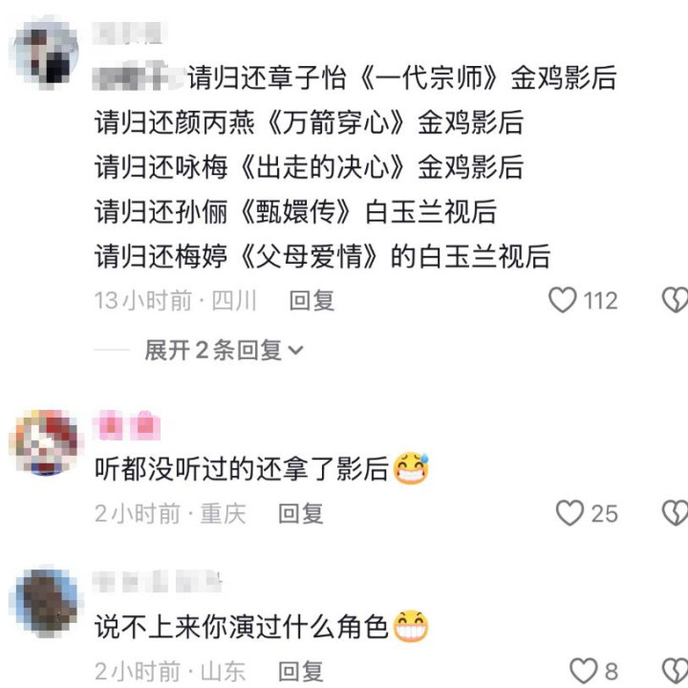
Task: Open the first commenter's blurred username
Action: pos(129,32)
